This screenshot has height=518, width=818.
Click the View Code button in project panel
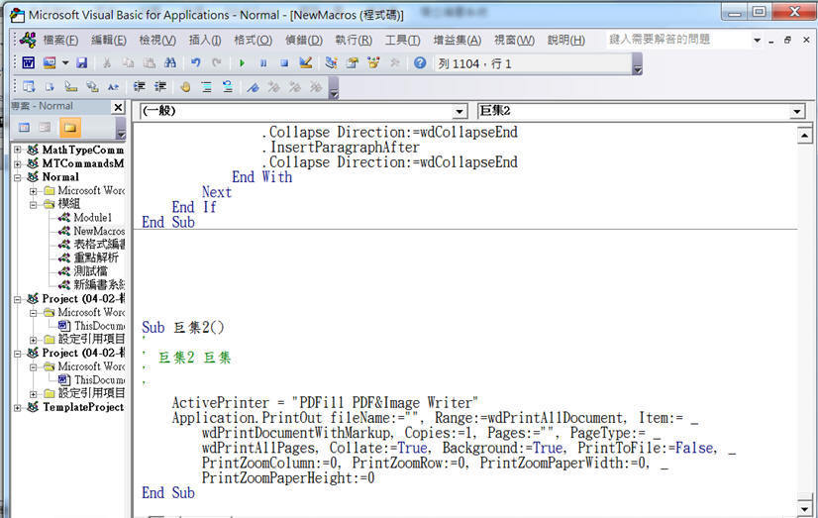(x=25, y=127)
